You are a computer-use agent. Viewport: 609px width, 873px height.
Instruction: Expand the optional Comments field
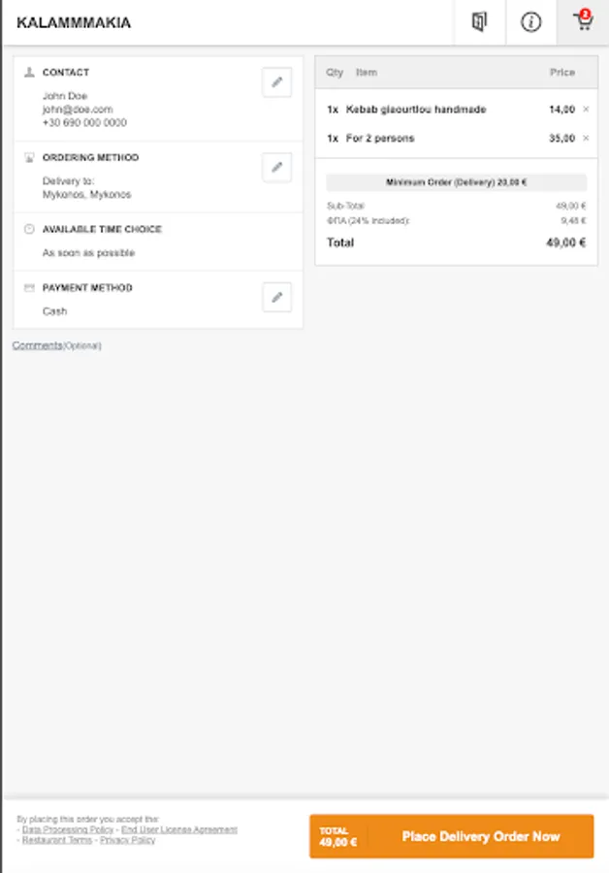coord(38,345)
